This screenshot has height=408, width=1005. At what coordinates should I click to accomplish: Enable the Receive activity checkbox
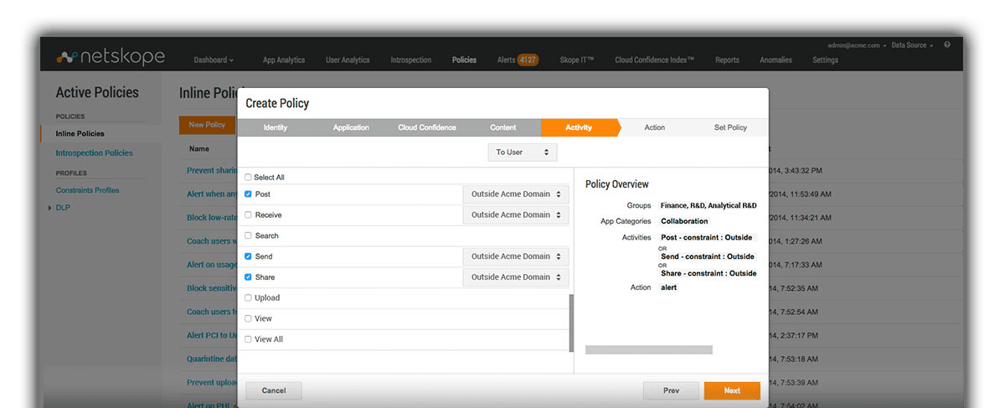point(248,214)
